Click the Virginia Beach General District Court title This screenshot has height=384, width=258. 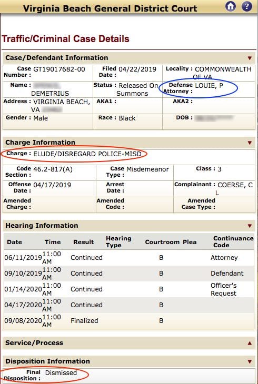tap(110, 8)
